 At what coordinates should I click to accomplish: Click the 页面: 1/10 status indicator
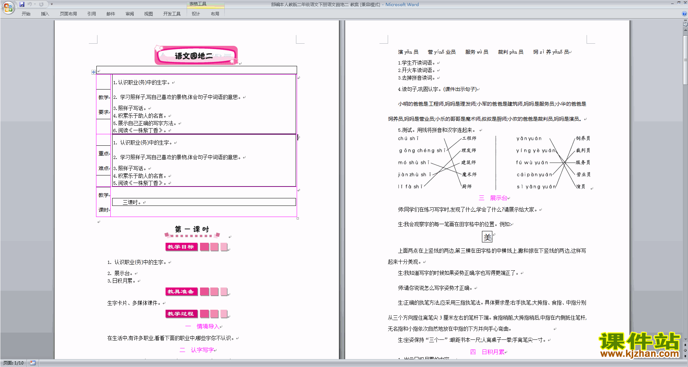click(x=13, y=363)
